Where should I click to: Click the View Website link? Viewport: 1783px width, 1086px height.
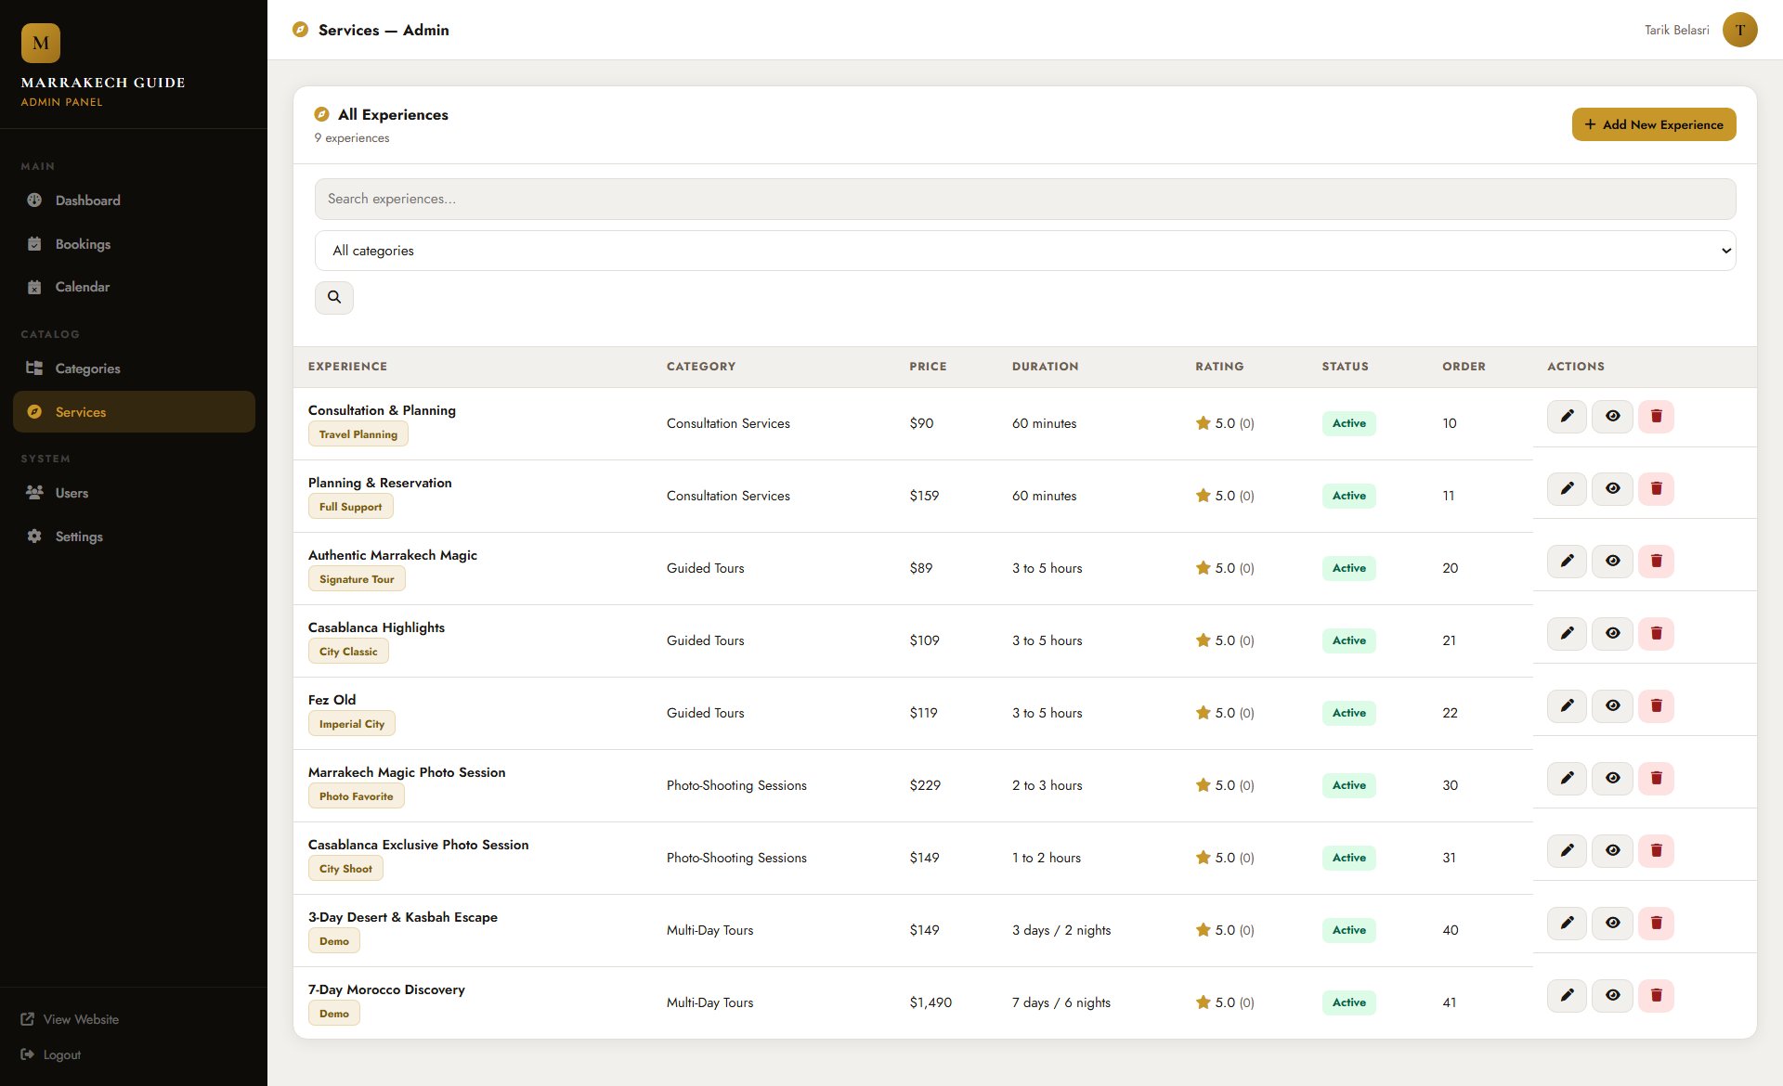pos(80,1019)
